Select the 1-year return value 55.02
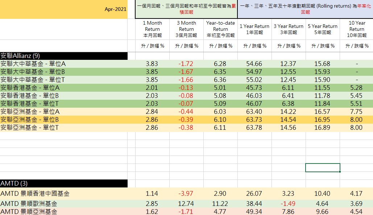The width and height of the screenshot is (373, 215). pos(254,80)
